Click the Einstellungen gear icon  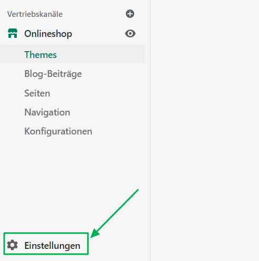[13, 245]
